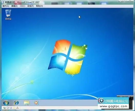Open the CD(C) menu

[x=23, y=6]
